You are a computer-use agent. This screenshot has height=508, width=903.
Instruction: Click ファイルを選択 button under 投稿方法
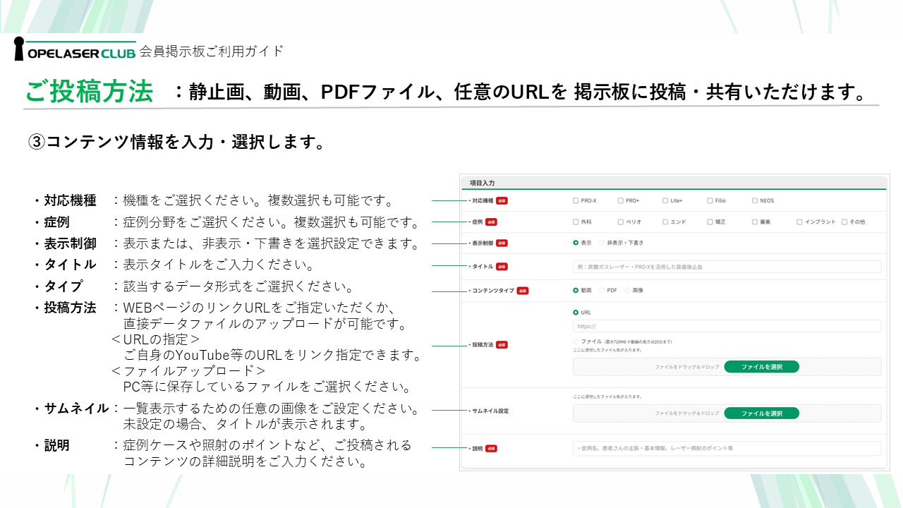tap(762, 367)
